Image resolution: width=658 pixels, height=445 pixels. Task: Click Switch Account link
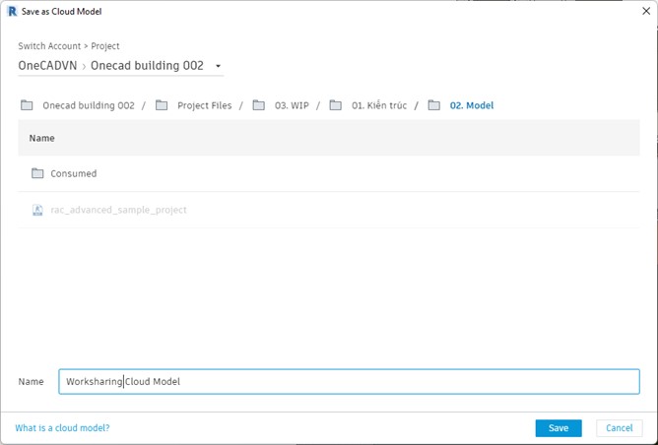[x=49, y=46]
